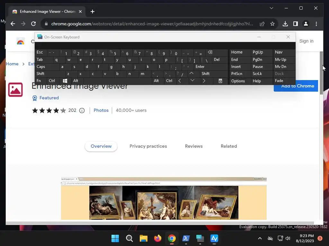Click the up arrow key on On-Screen Keyboard

tap(191, 74)
